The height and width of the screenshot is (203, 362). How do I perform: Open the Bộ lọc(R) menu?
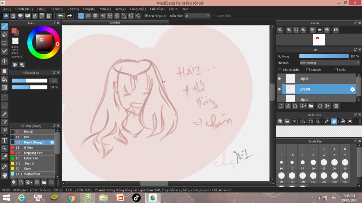pos(57,9)
